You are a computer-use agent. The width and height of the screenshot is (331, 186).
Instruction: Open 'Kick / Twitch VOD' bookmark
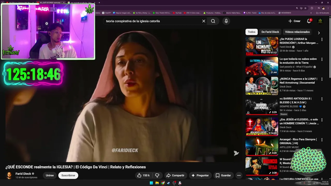[162, 13]
